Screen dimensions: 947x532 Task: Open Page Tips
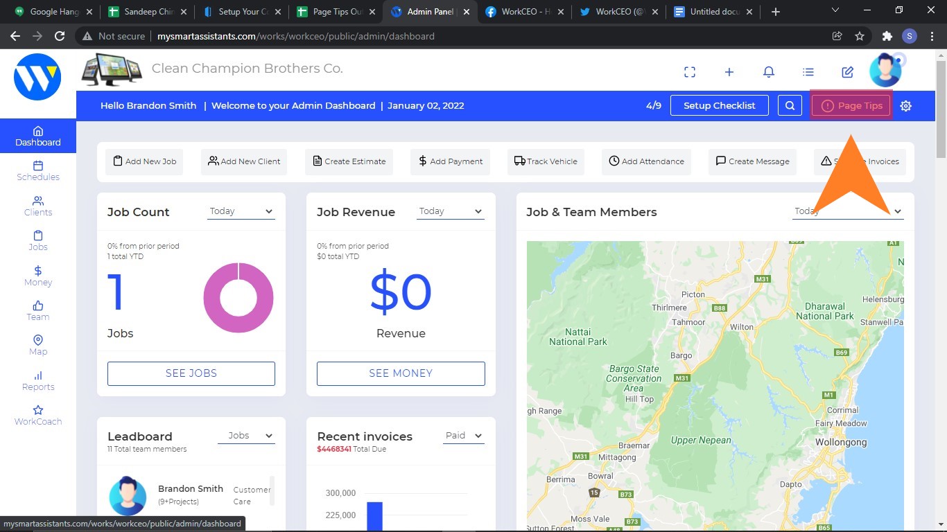(851, 106)
